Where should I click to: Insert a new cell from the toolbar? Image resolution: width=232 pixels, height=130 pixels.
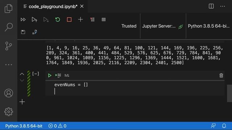click(x=80, y=19)
